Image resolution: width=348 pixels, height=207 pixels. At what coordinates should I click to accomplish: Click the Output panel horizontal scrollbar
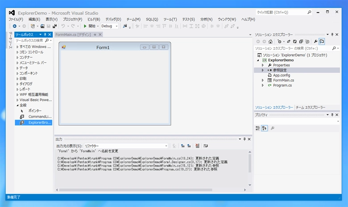[x=135, y=190]
